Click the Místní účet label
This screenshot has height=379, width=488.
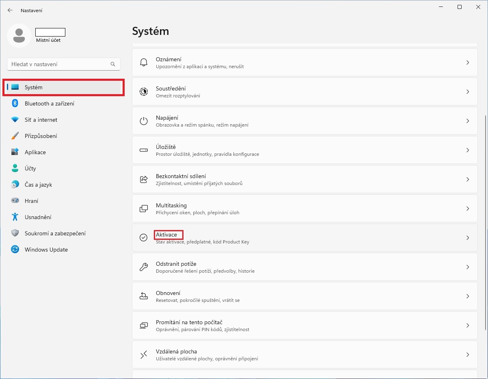[x=48, y=40]
